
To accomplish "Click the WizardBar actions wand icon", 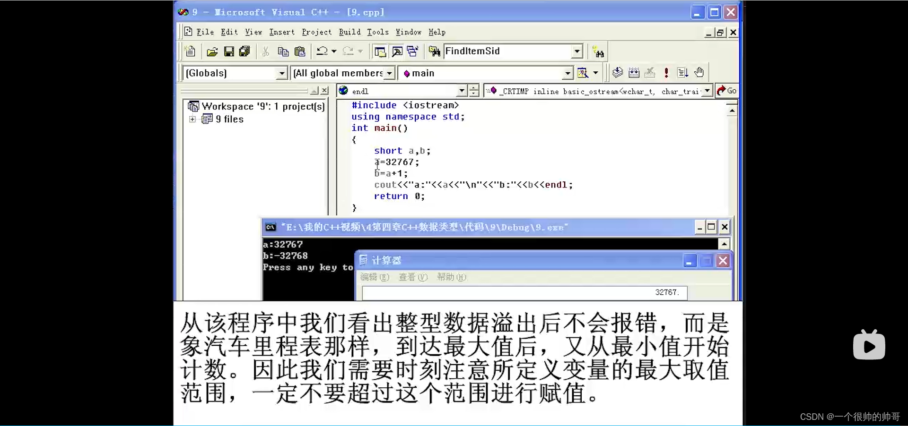I will (x=583, y=73).
